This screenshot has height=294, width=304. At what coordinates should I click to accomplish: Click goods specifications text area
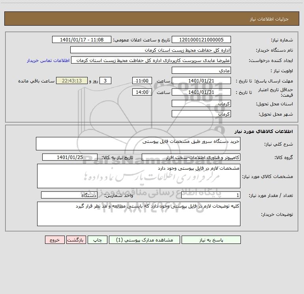139,176
